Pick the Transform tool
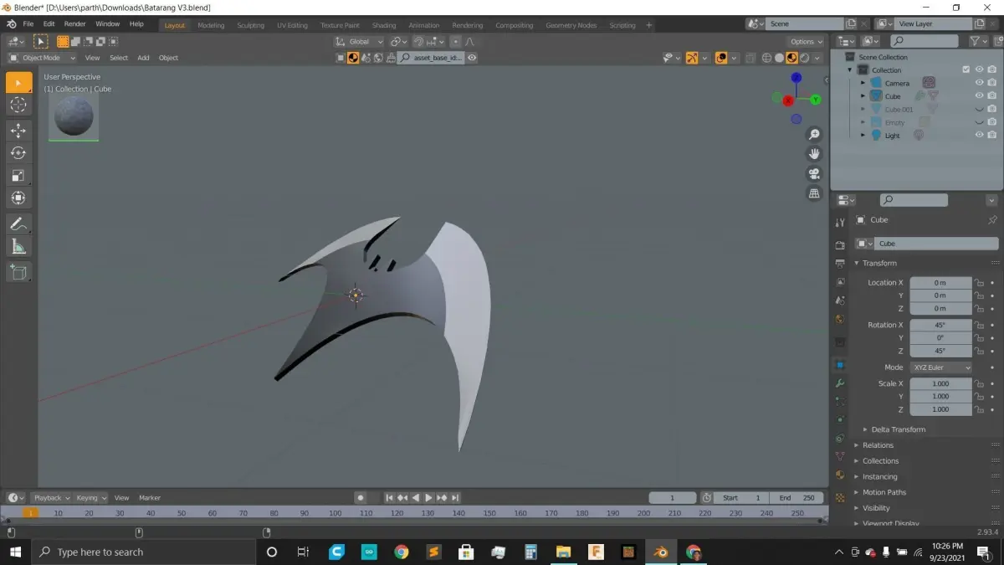The width and height of the screenshot is (1004, 565). tap(18, 198)
